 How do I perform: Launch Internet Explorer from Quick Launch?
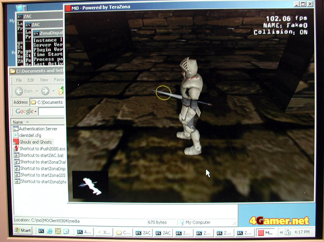(x=50, y=231)
